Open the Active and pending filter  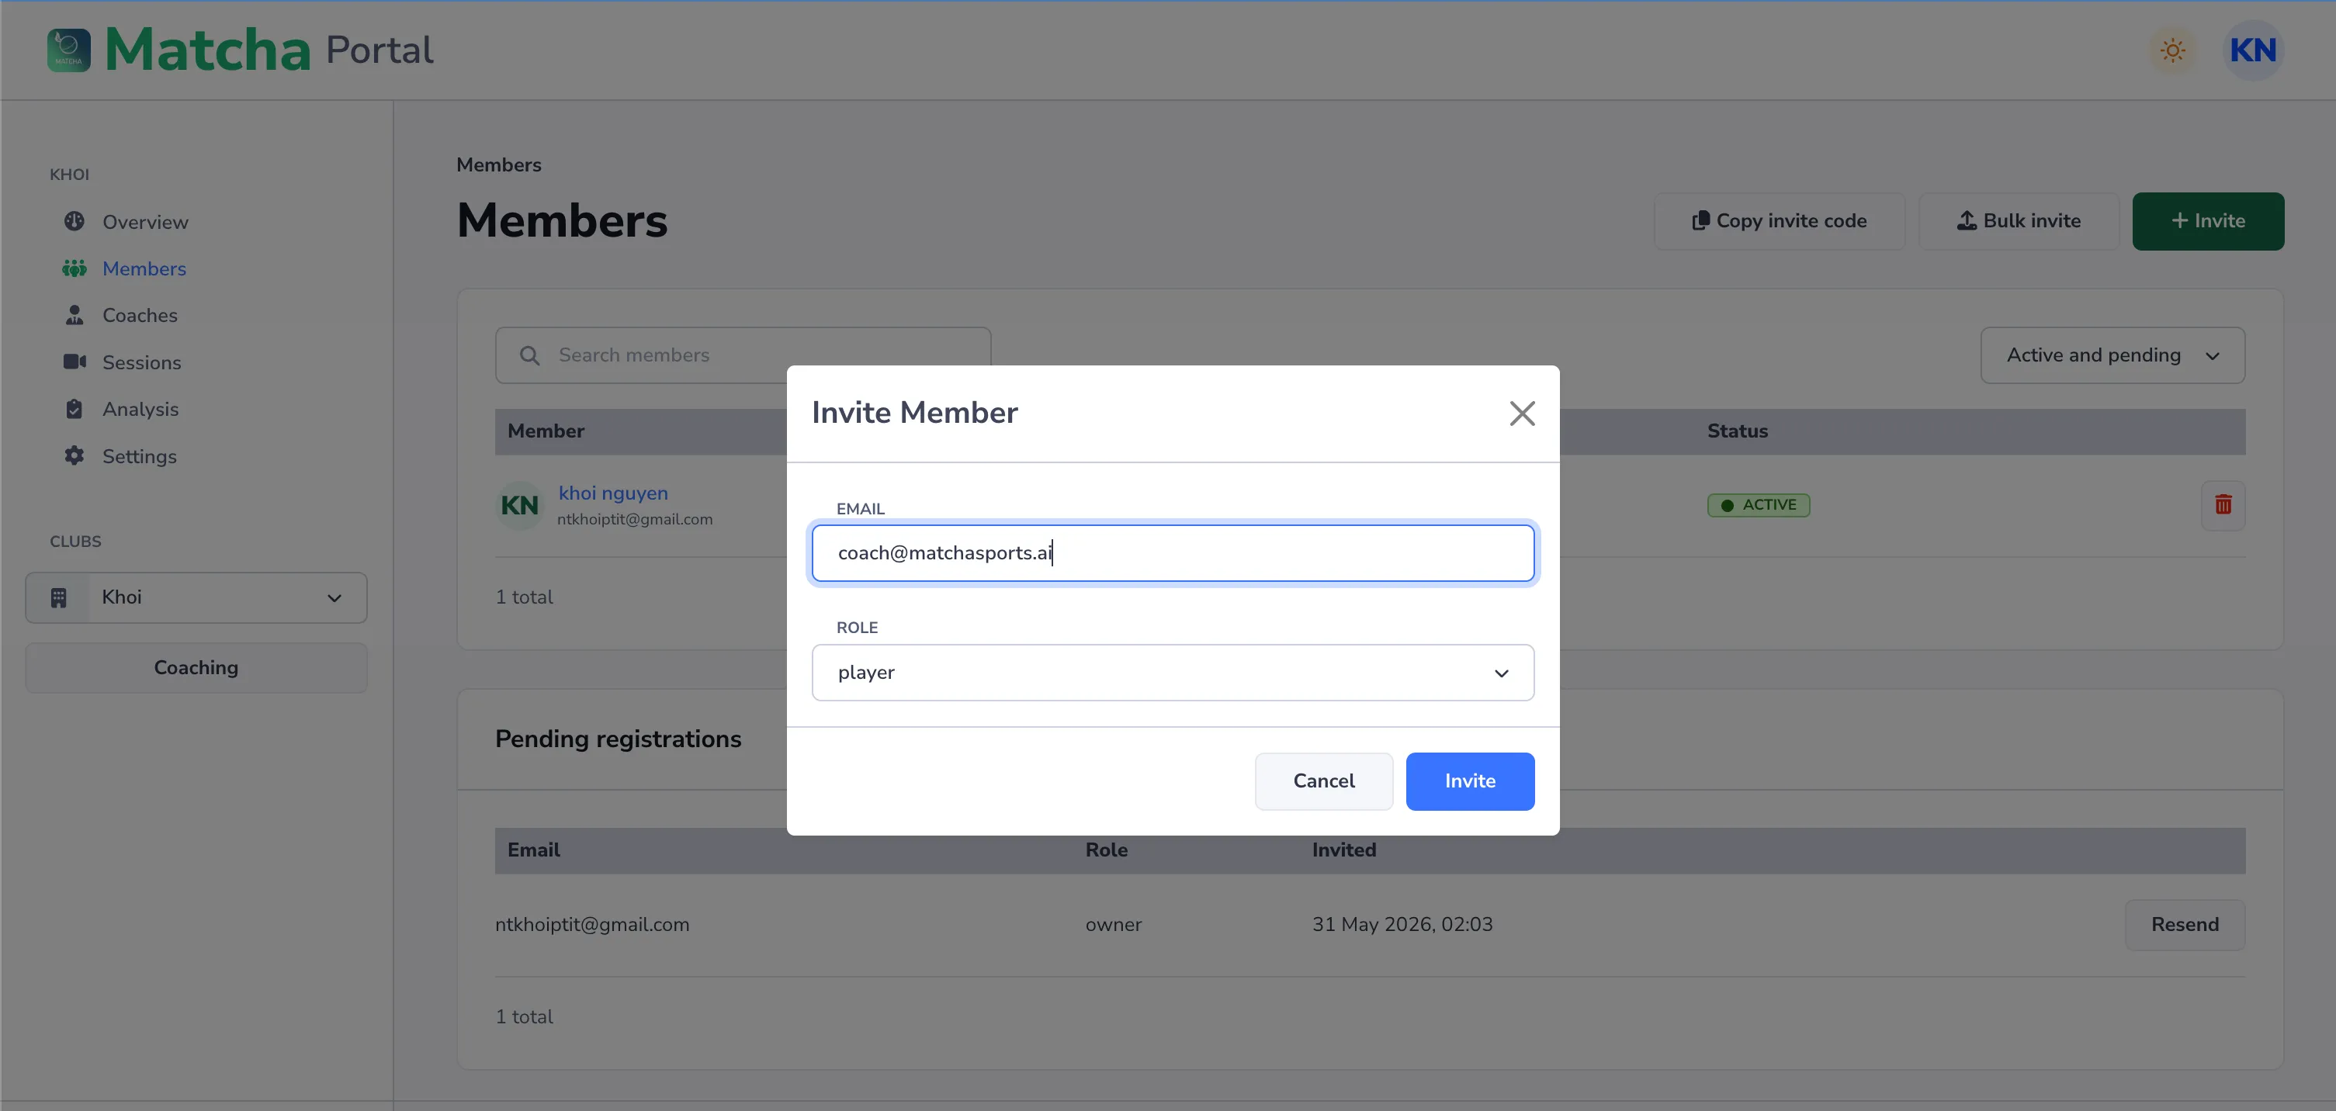point(2113,355)
